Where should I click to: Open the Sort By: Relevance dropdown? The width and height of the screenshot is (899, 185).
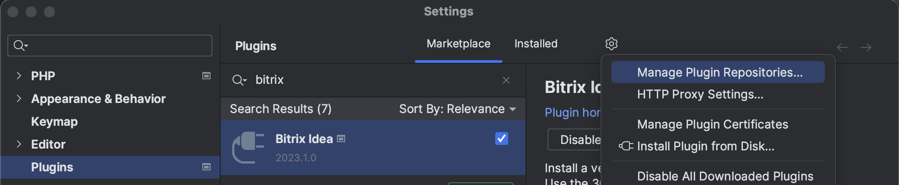point(457,109)
